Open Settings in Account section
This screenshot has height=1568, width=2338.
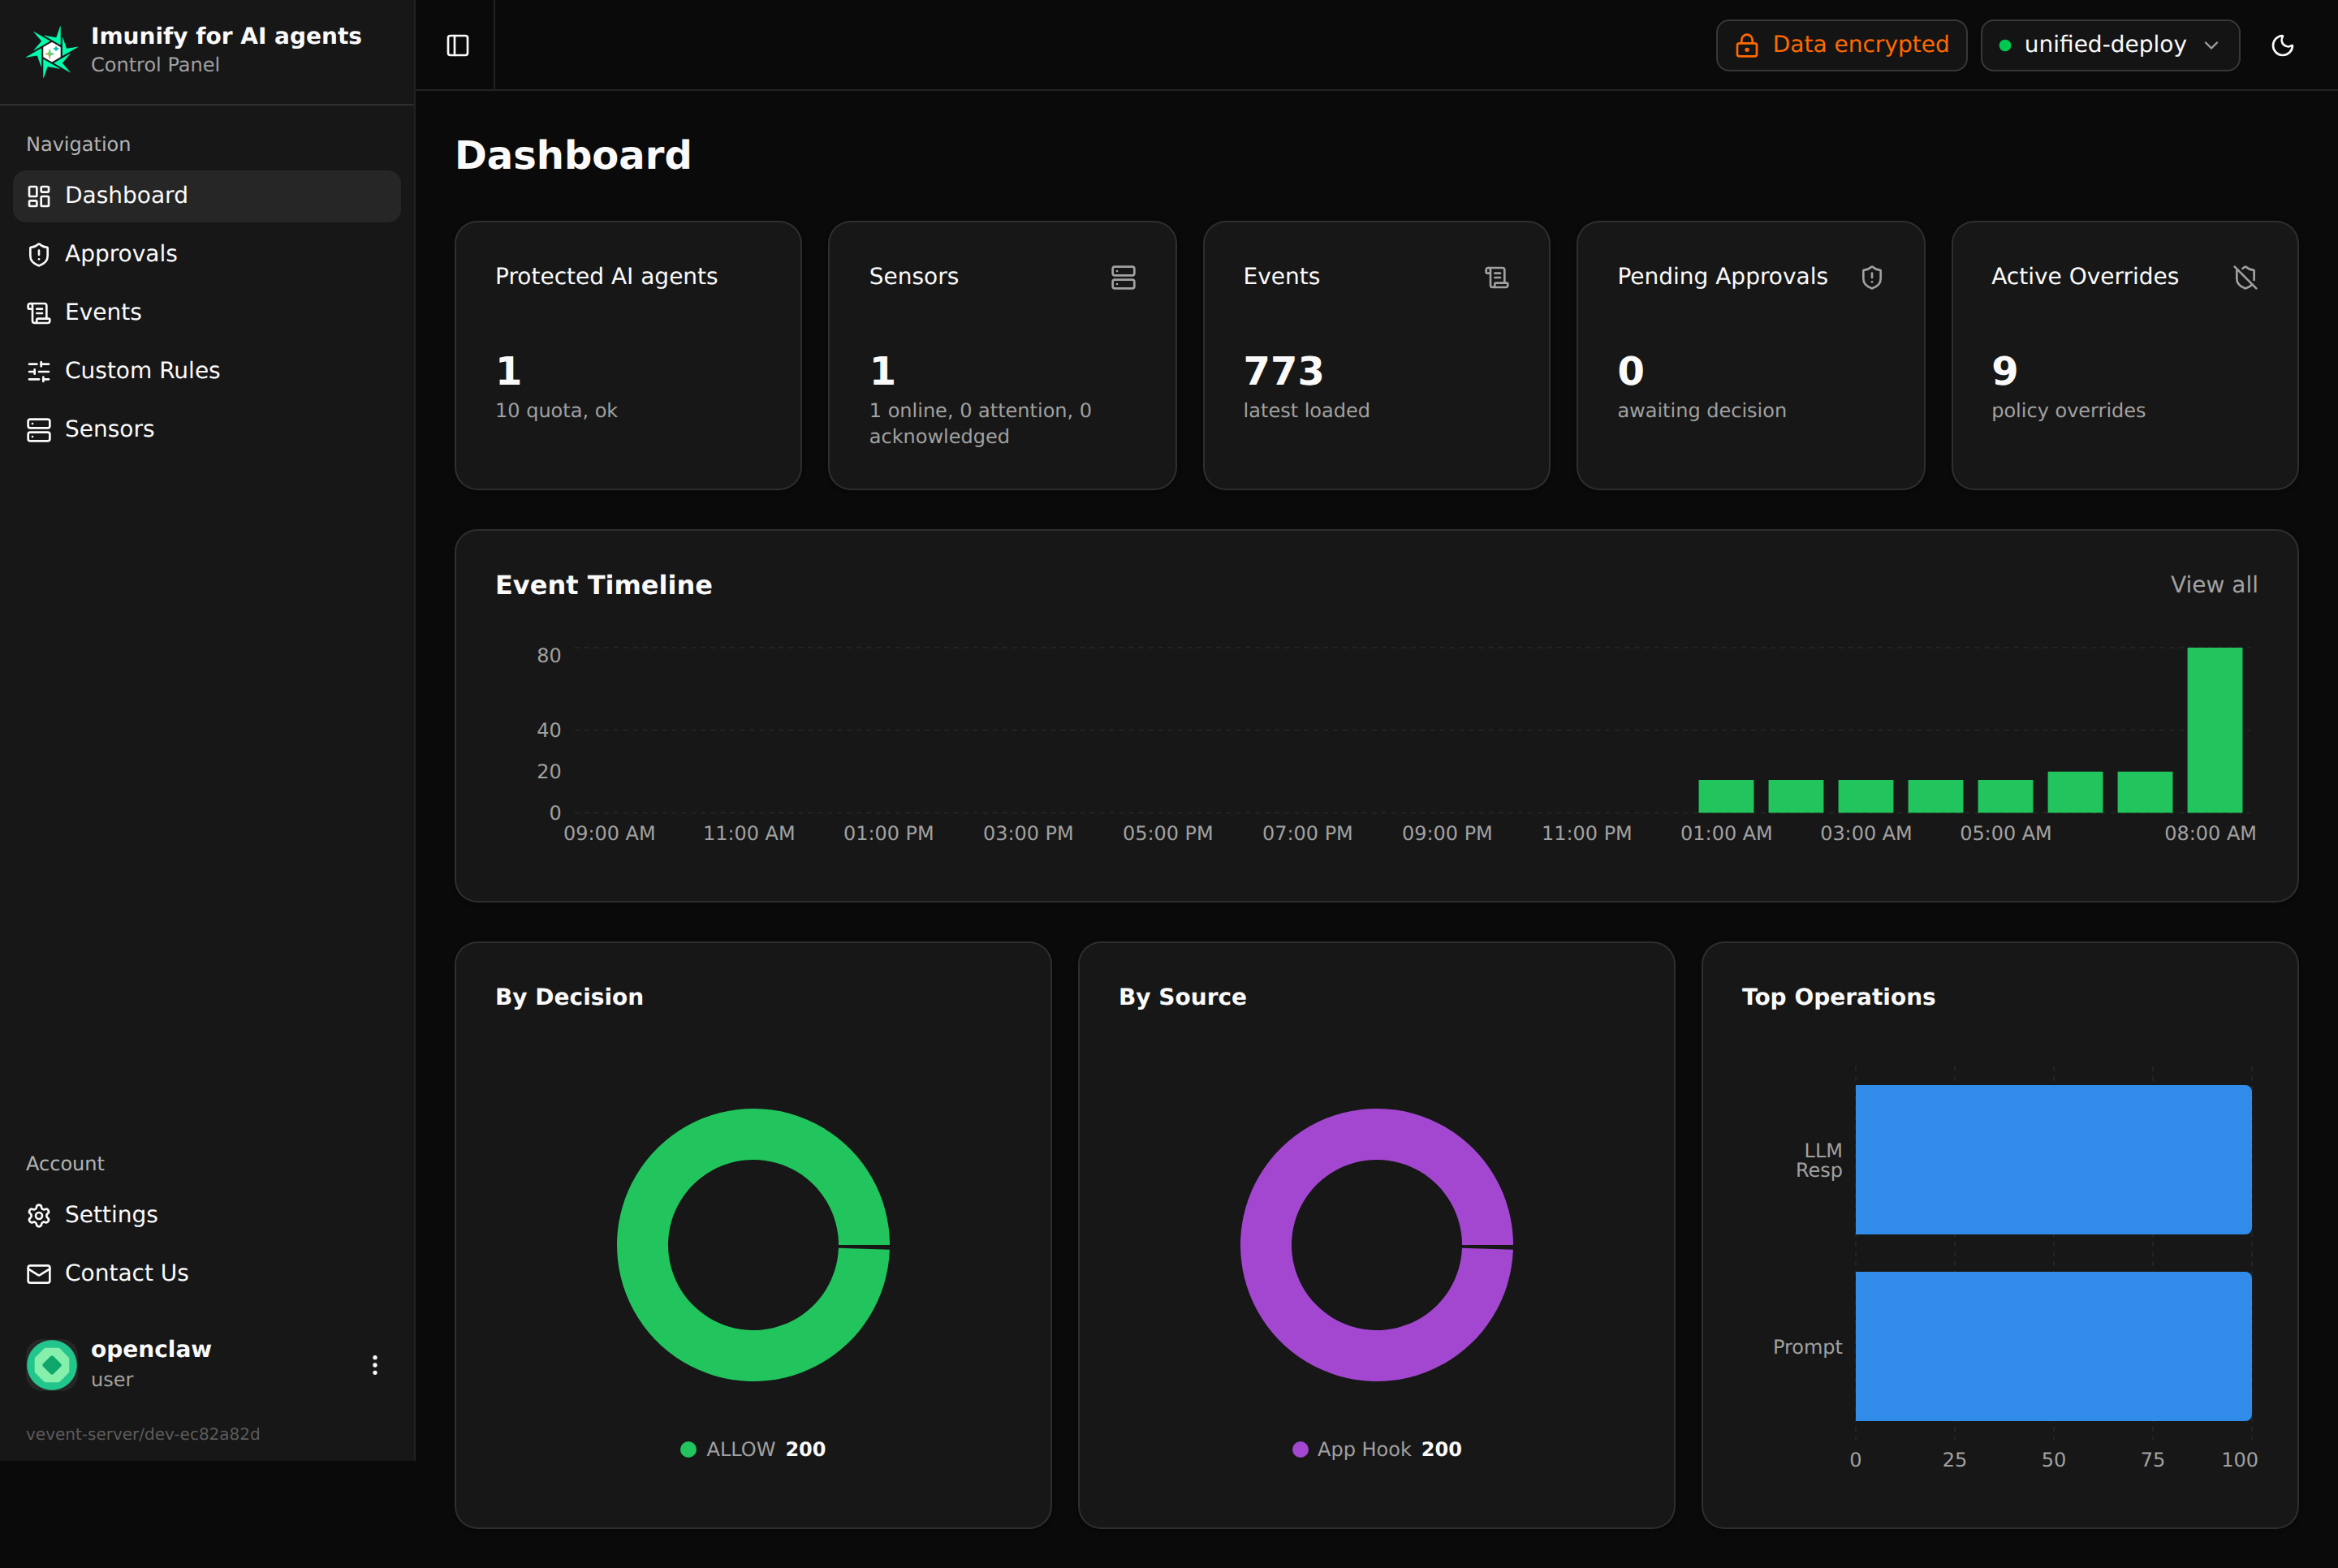point(207,1215)
